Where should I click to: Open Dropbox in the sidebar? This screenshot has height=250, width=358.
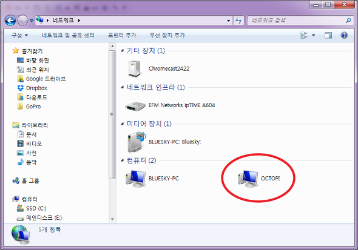tap(36, 88)
